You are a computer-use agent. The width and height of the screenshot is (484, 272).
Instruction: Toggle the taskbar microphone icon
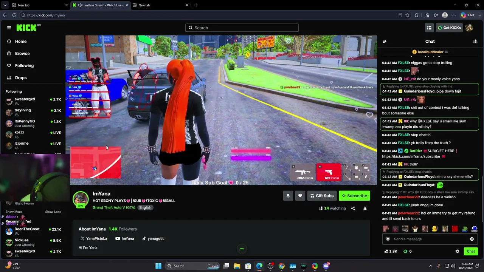click(439, 266)
